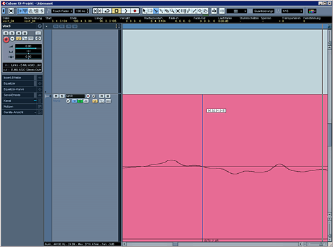Image resolution: width=333 pixels, height=247 pixels.
Task: Toggle the Show Inspector toolbar button
Action: pyautogui.click(x=20, y=11)
